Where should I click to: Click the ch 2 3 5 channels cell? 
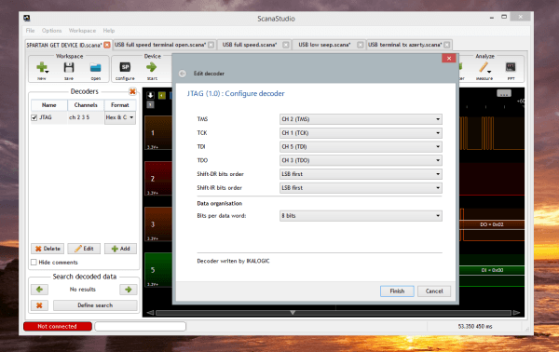click(86, 117)
